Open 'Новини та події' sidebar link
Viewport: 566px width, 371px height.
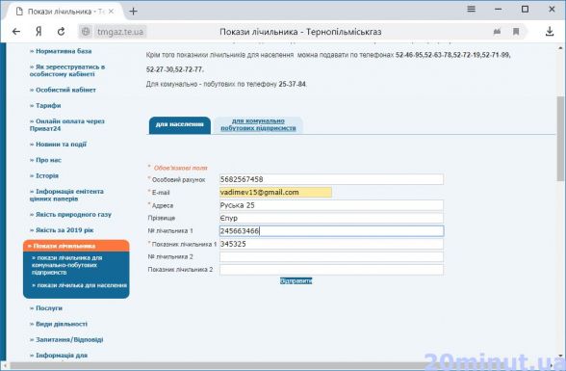pos(58,145)
